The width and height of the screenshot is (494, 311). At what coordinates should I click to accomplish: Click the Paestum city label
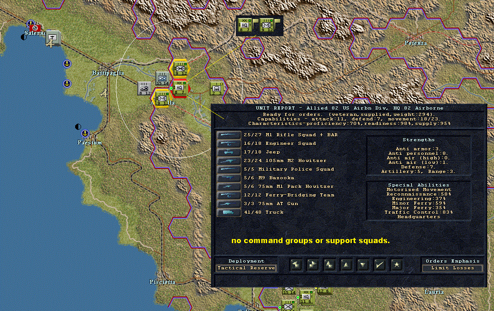coord(90,143)
